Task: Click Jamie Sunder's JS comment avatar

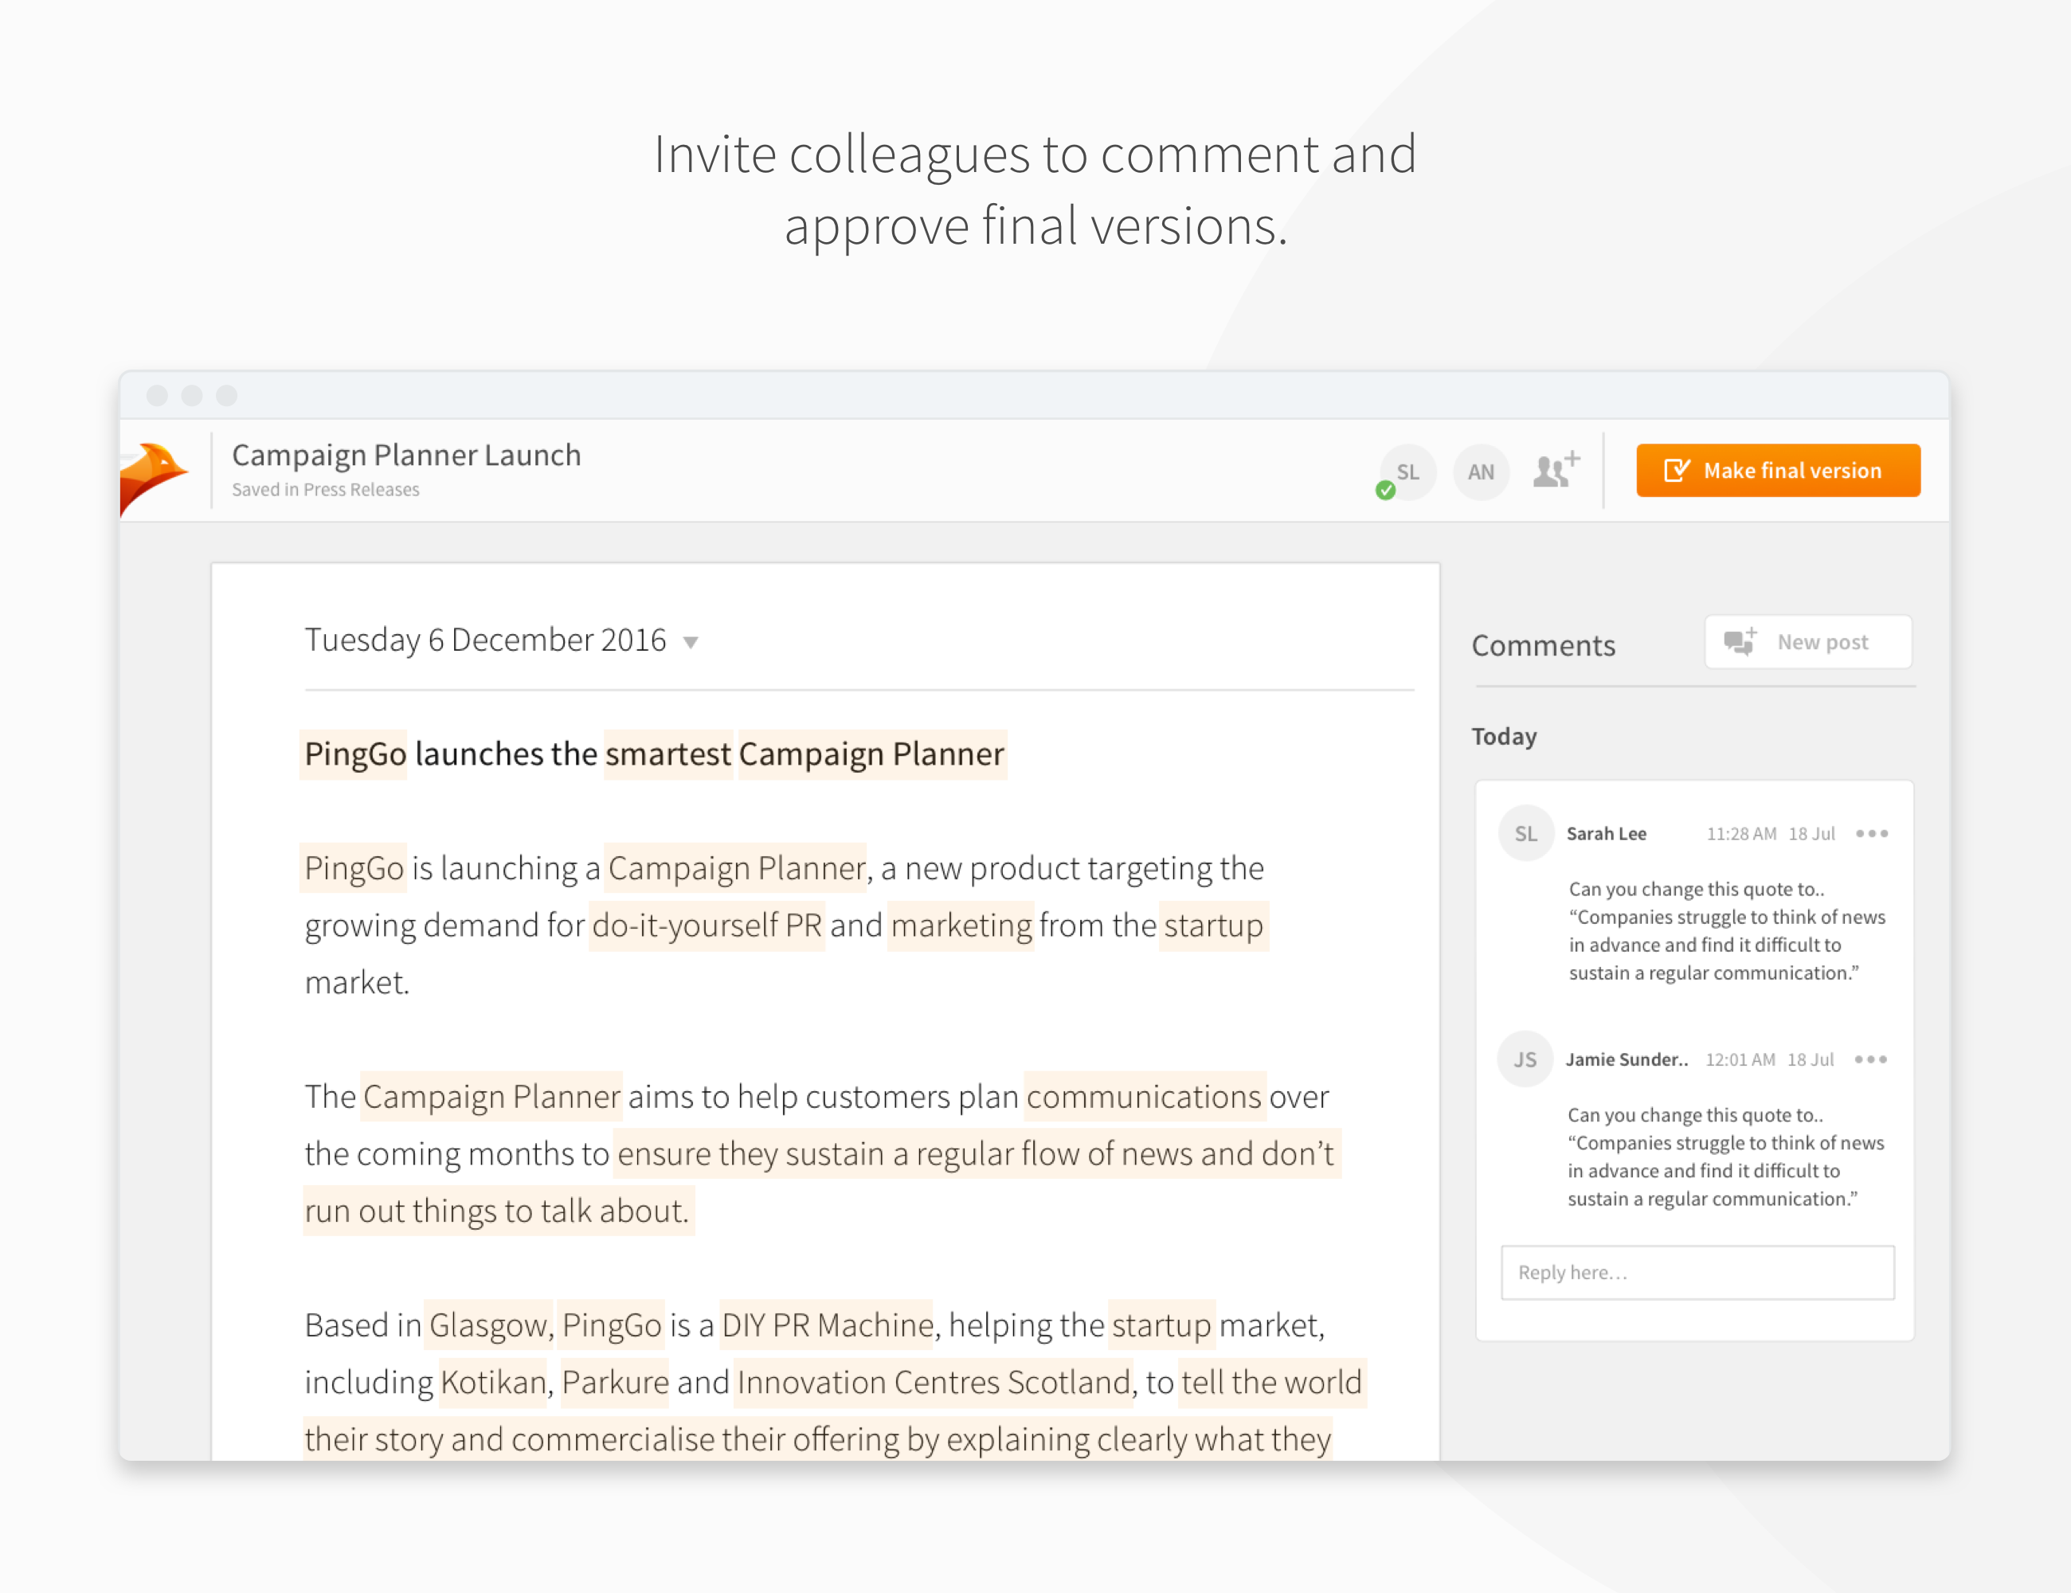Action: pos(1524,1059)
